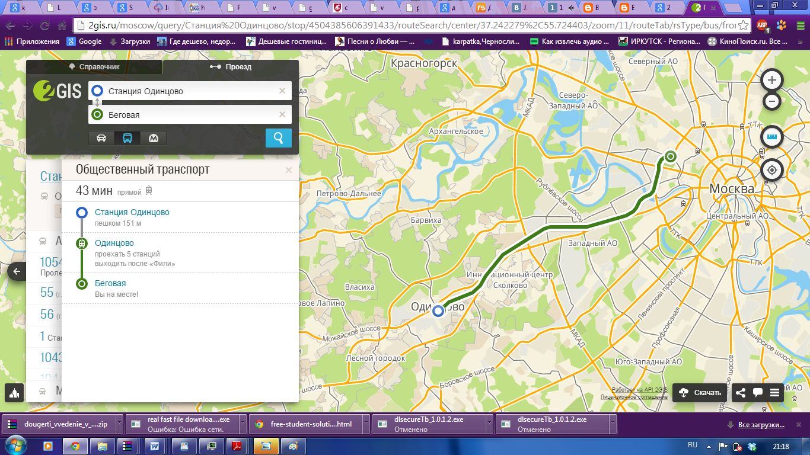Click the Одинцово train stop link
810x455 pixels.
coord(114,243)
